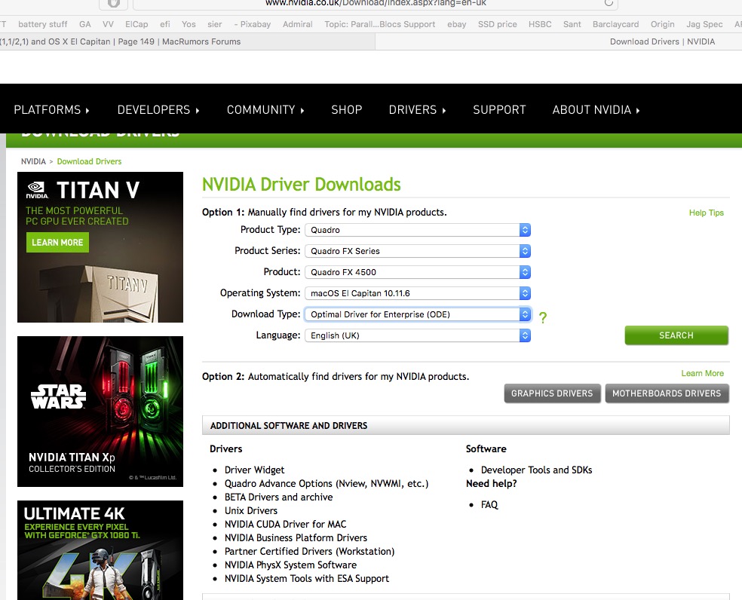This screenshot has width=742, height=600.
Task: Open the Download Type dropdown
Action: pos(418,314)
